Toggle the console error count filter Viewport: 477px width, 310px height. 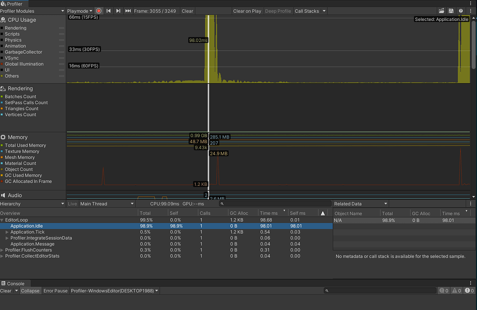(470, 291)
